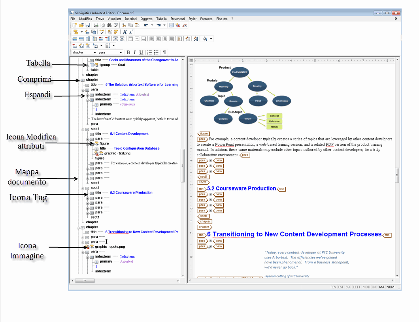Click the scissors Cut icon
419x322 pixels.
coord(124,25)
